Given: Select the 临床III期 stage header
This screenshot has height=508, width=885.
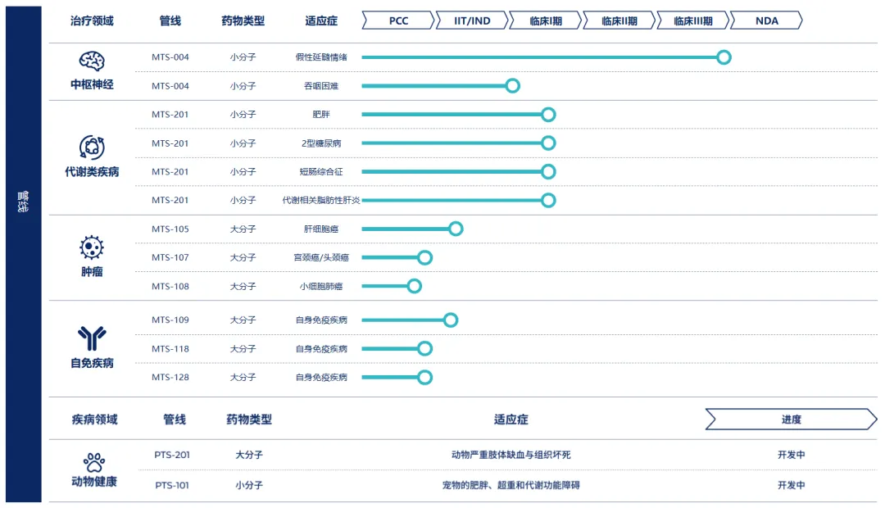Looking at the screenshot, I should [x=693, y=20].
